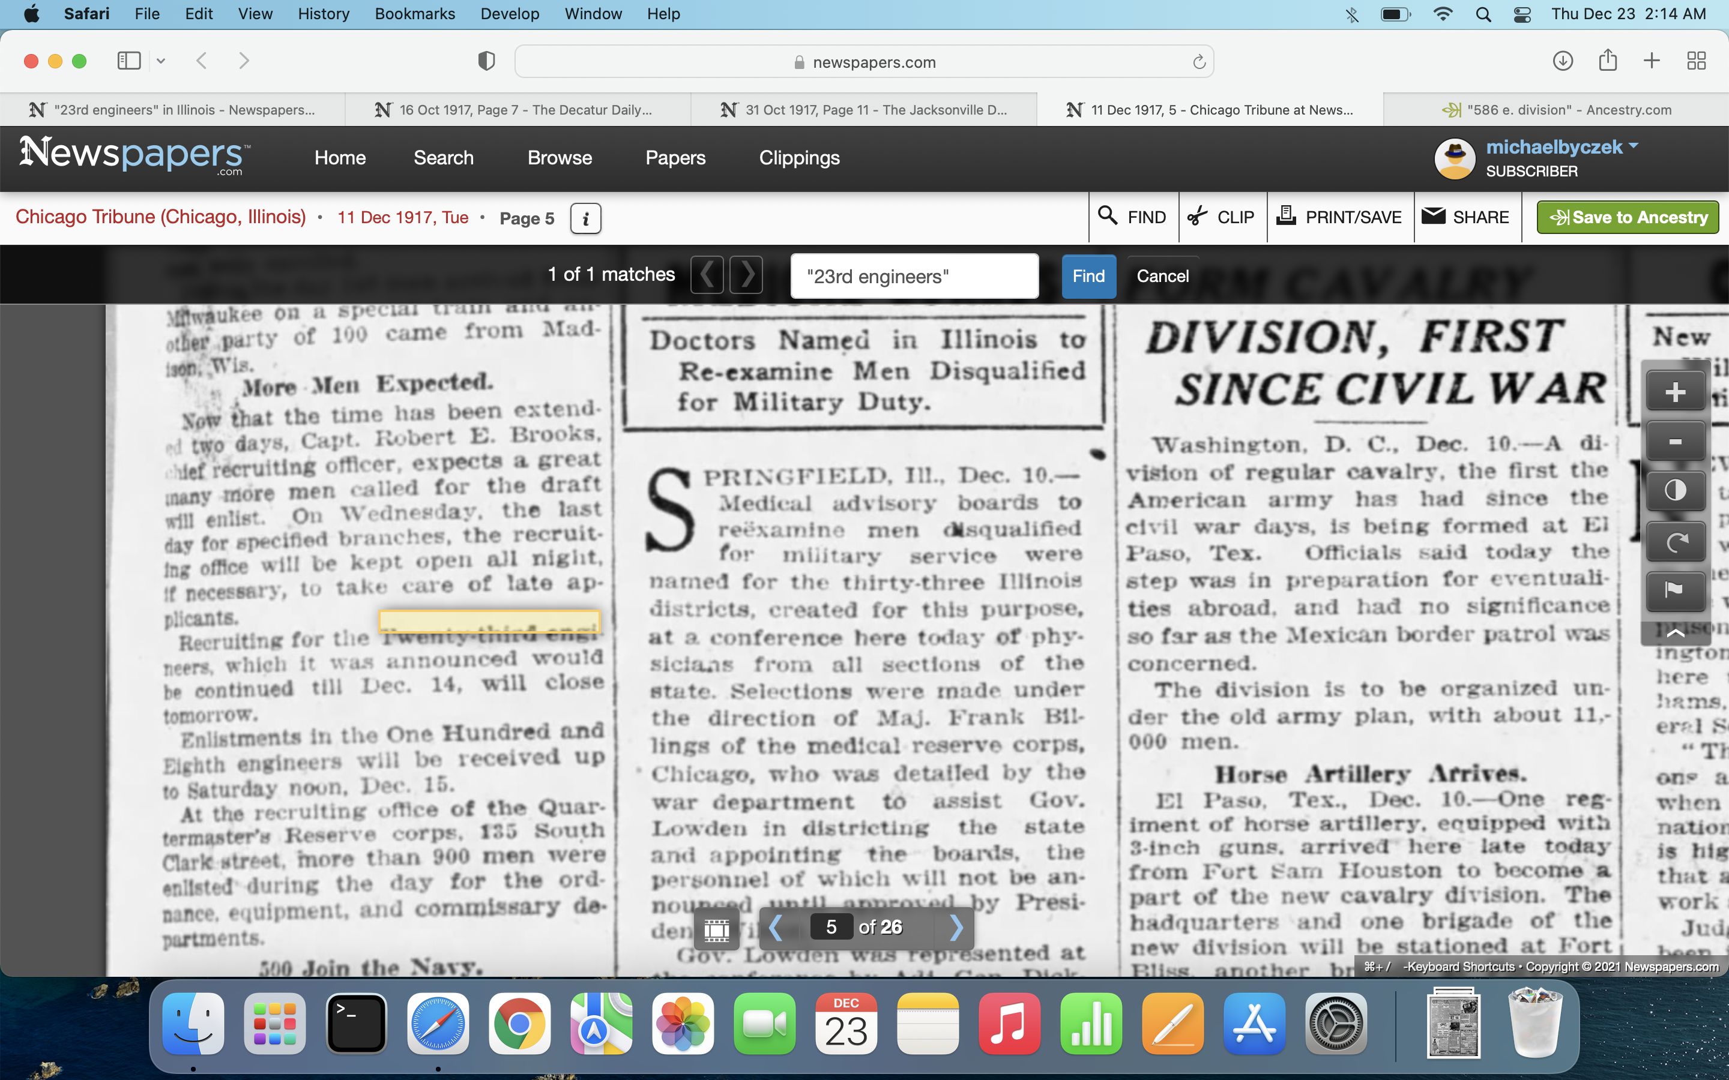Switch to the Decatur Daily tab
The image size is (1729, 1080).
518,110
